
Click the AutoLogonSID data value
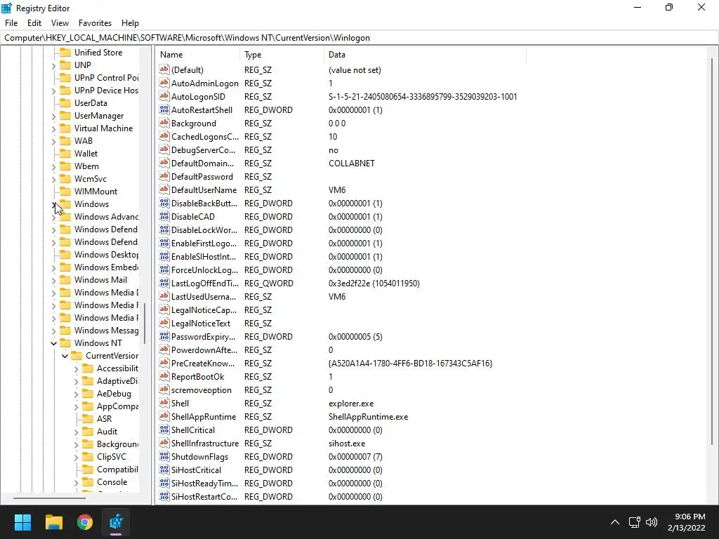[422, 96]
